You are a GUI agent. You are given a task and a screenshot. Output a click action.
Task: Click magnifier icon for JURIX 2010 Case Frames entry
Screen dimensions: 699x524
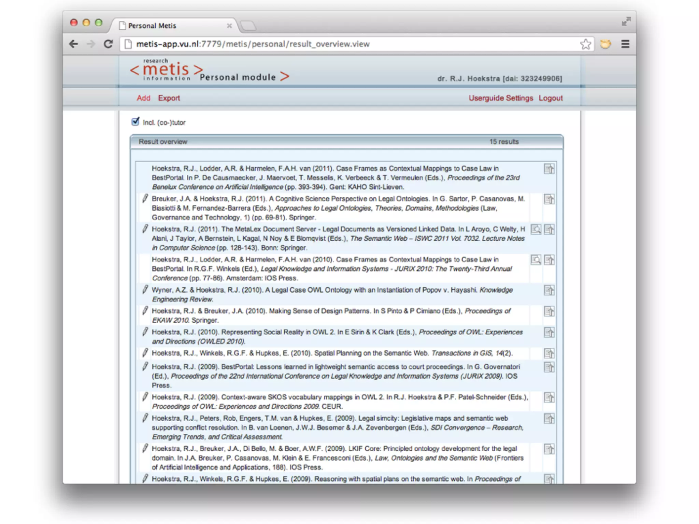point(536,260)
